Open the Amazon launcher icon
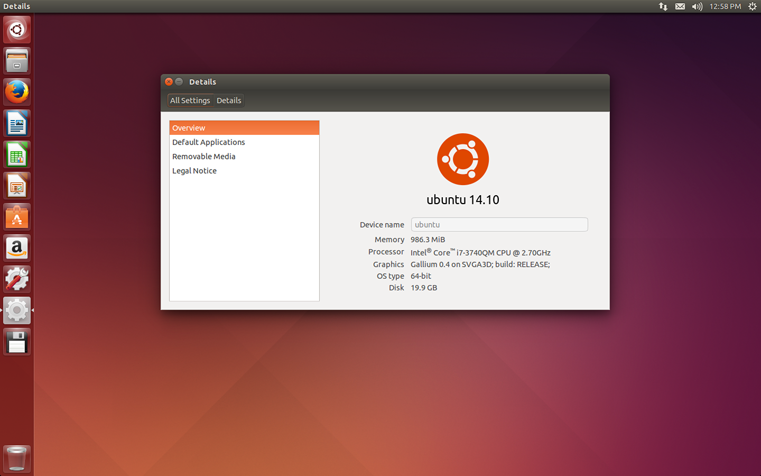This screenshot has height=476, width=761. point(17,248)
